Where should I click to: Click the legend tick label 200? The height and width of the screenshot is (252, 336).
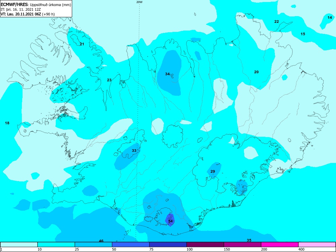click(264, 249)
